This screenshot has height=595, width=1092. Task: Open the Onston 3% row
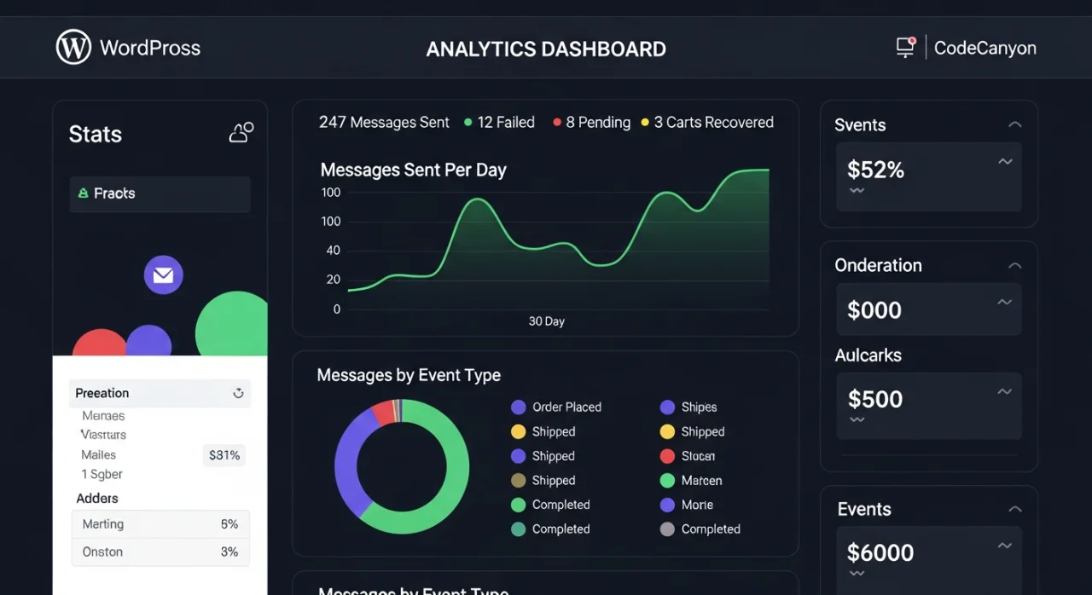(x=160, y=552)
